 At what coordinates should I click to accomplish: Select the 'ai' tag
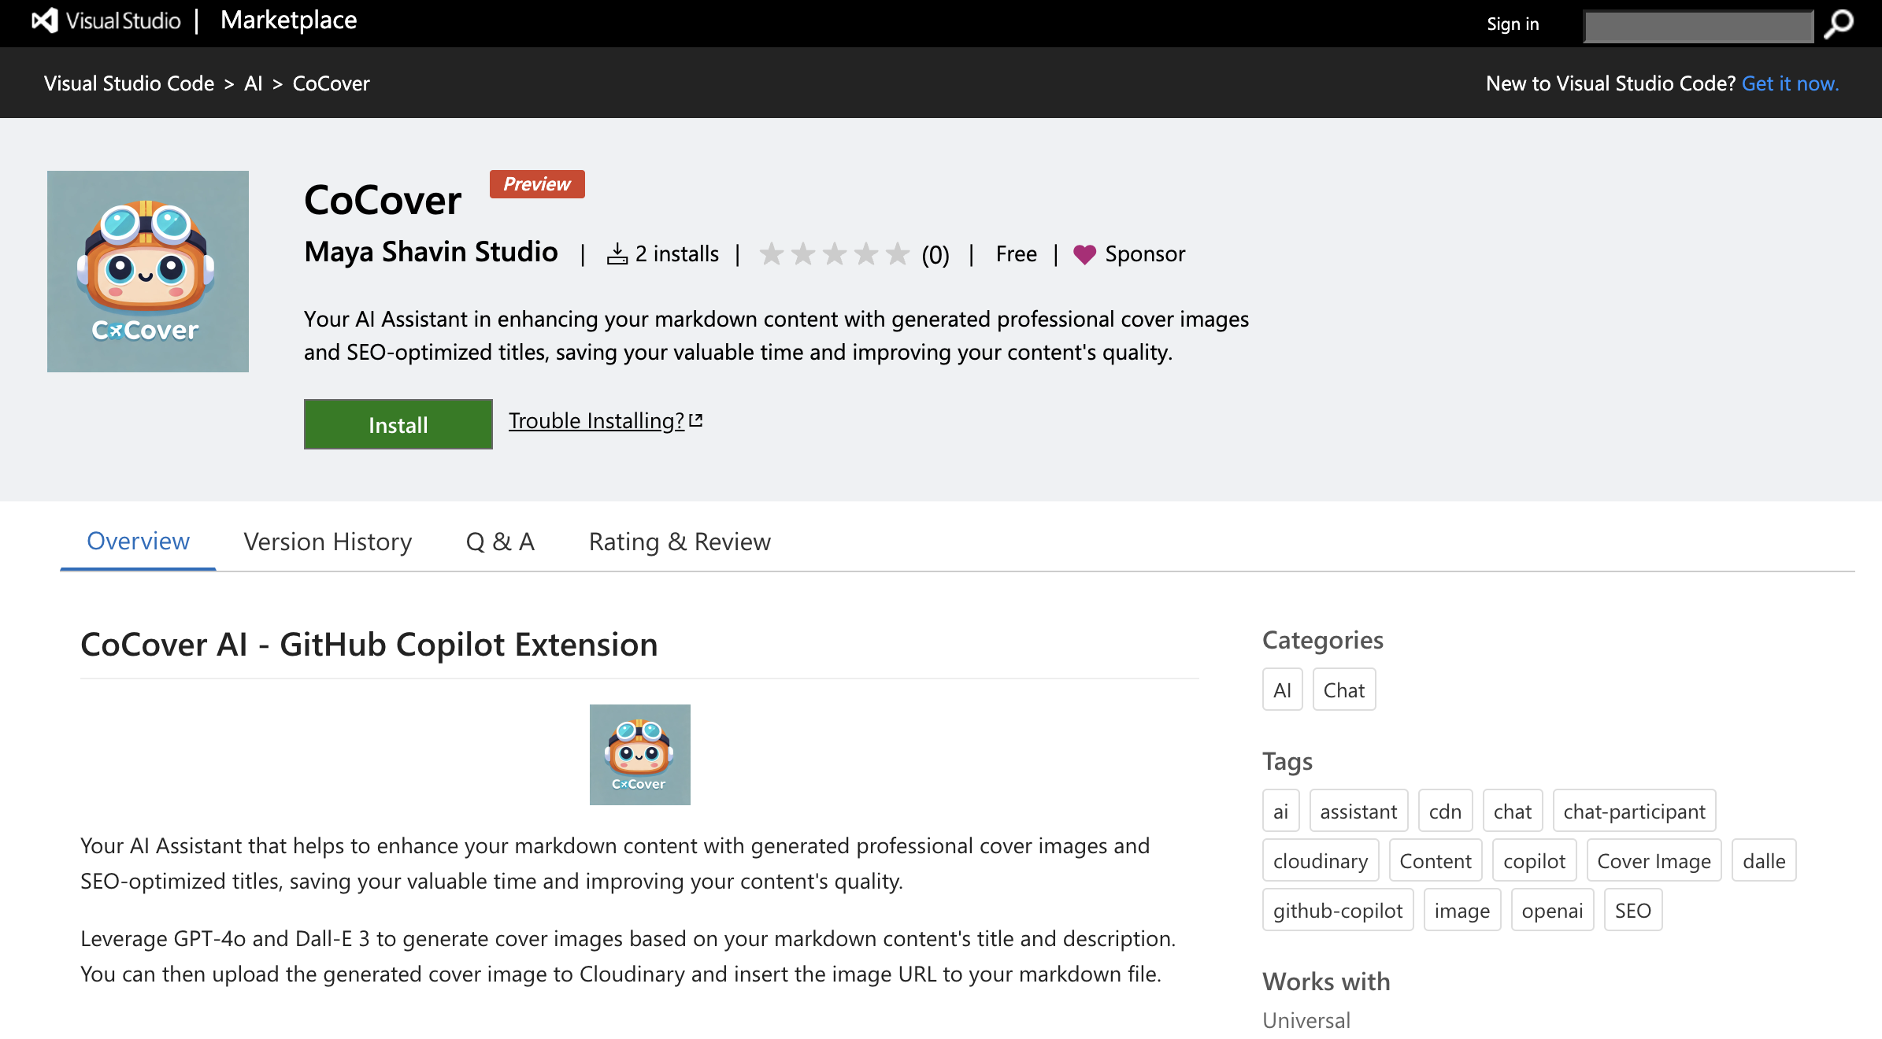[1281, 811]
